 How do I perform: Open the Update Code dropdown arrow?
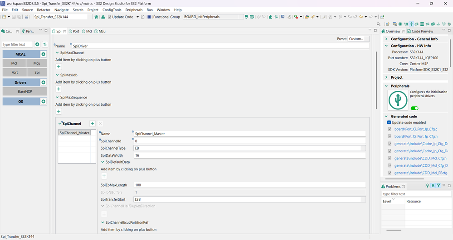(x=137, y=17)
